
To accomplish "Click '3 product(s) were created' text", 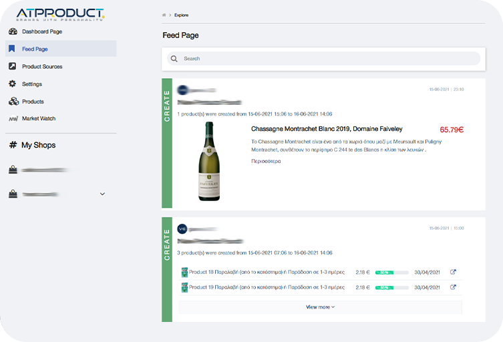I will 255,252.
